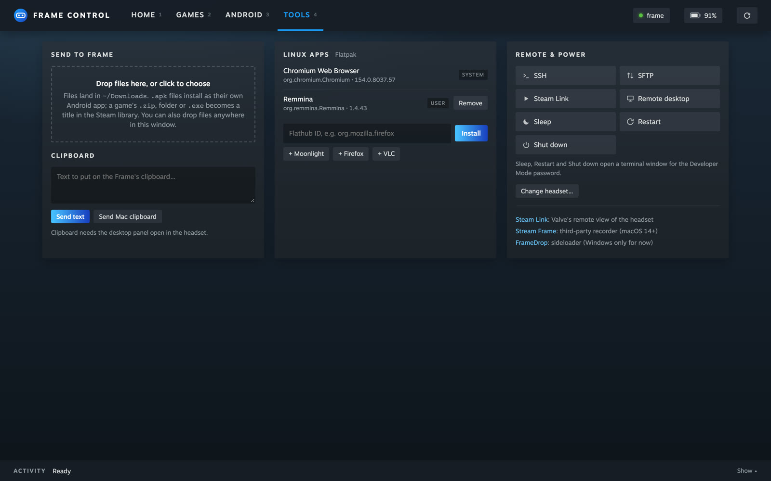Click the play icon on Steam Link
This screenshot has width=771, height=481.
click(526, 99)
